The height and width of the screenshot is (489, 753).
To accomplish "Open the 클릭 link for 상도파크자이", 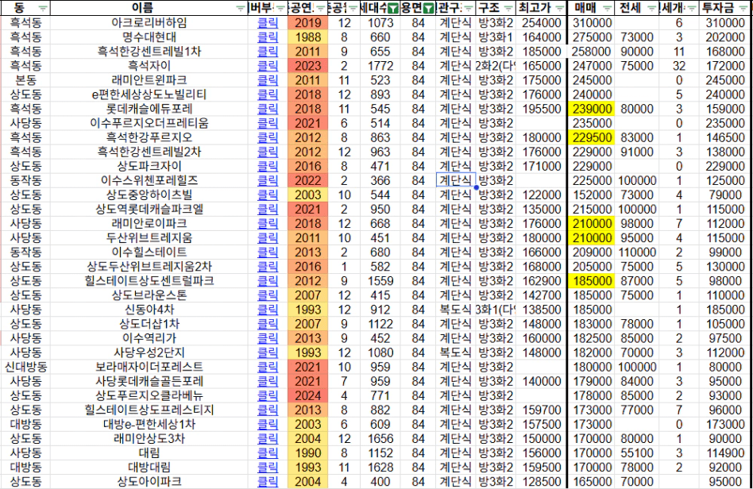I will pos(268,166).
